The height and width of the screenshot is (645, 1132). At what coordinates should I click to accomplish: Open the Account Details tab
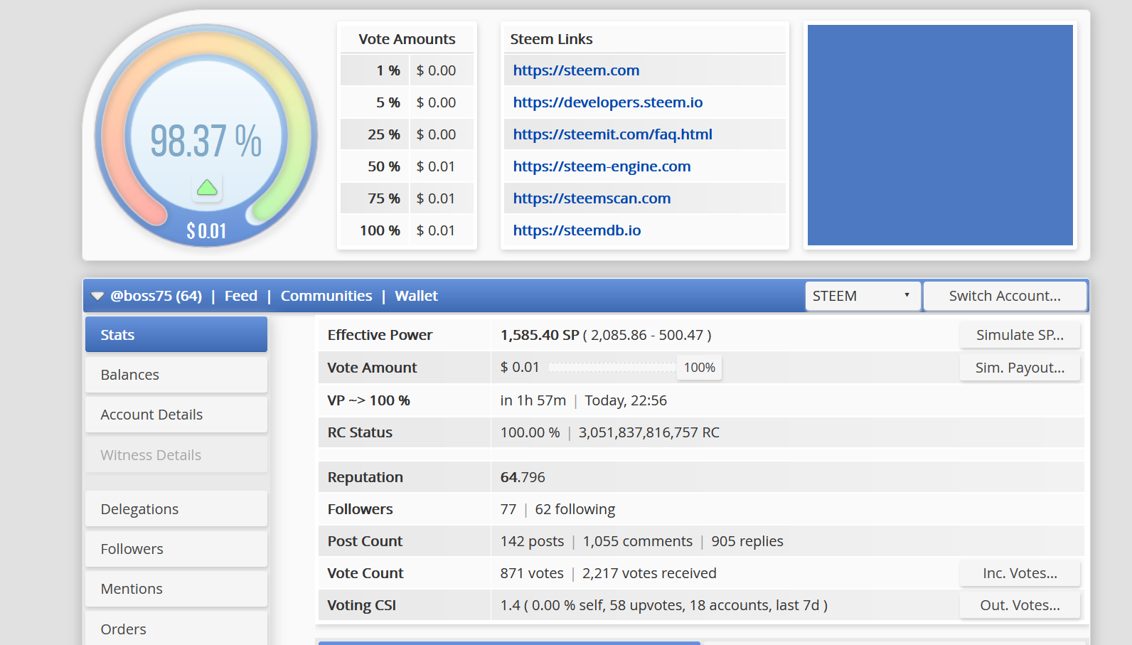pos(176,414)
